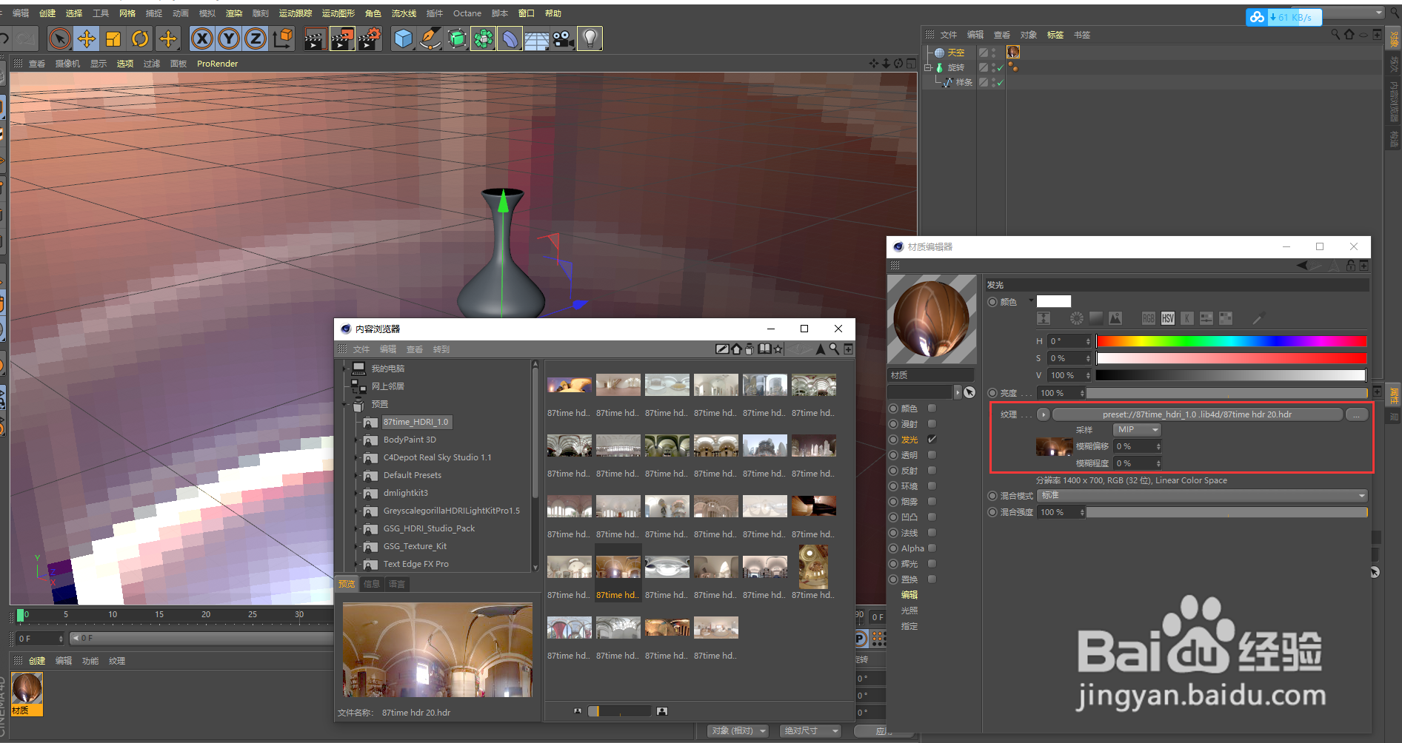The image size is (1402, 743).
Task: Open the Render Settings icon
Action: [370, 38]
